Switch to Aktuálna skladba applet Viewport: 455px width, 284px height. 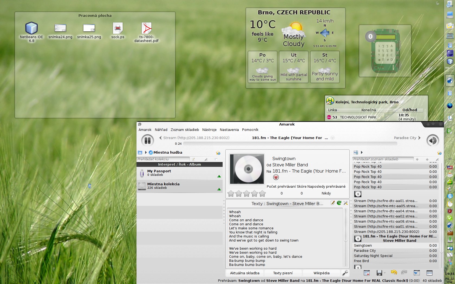pyautogui.click(x=245, y=273)
